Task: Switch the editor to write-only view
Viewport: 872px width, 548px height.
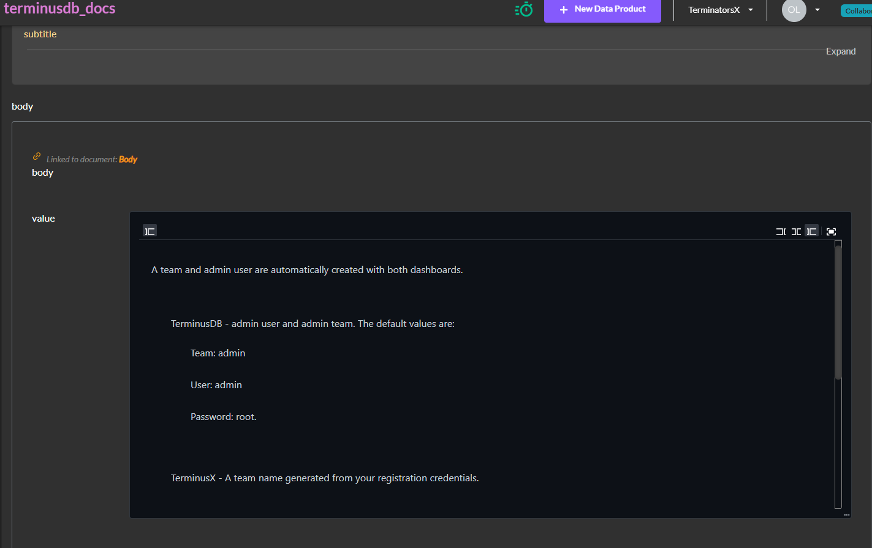Action: click(x=781, y=231)
